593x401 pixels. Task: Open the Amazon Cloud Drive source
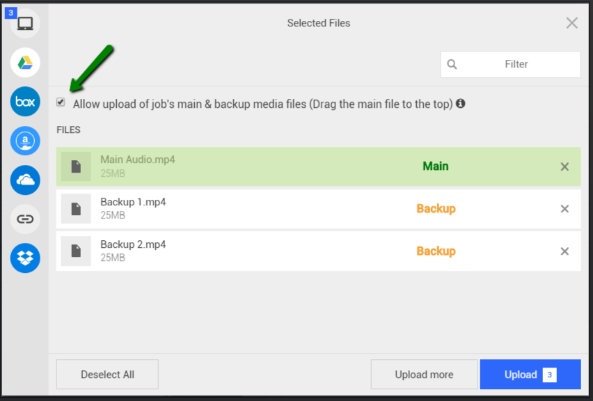tap(24, 141)
